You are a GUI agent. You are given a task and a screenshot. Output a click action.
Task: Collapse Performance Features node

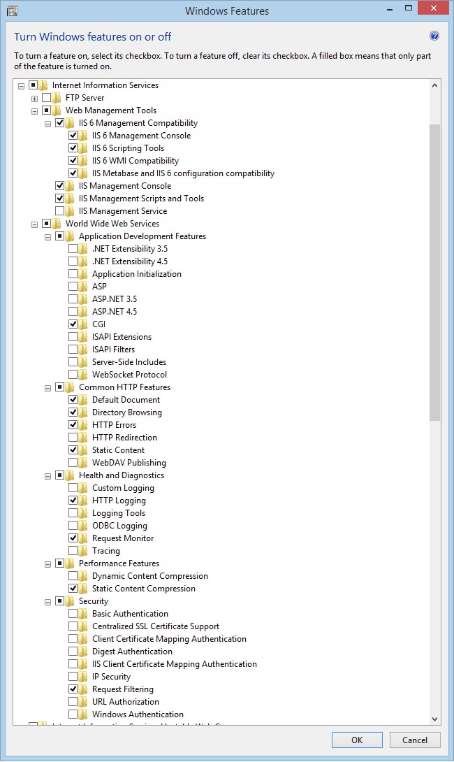pos(47,564)
